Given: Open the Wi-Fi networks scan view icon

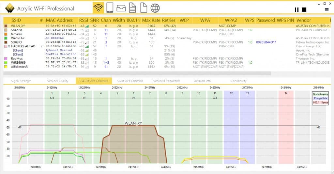Looking at the screenshot, I should pyautogui.click(x=99, y=8).
